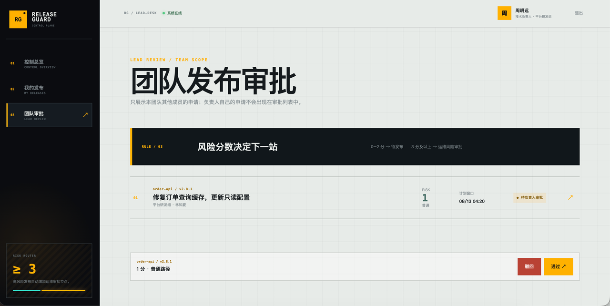Click the risk router progress bar
Viewport: 610px width, 306px height.
pyautogui.click(x=49, y=290)
